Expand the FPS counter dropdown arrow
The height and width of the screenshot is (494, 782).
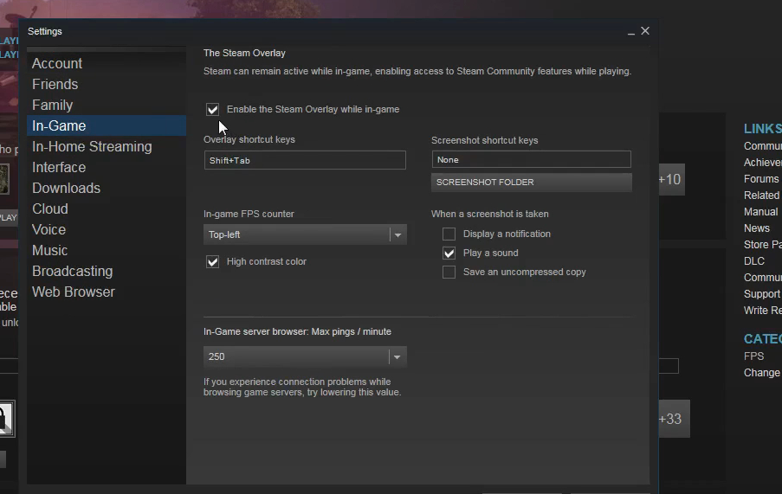398,234
